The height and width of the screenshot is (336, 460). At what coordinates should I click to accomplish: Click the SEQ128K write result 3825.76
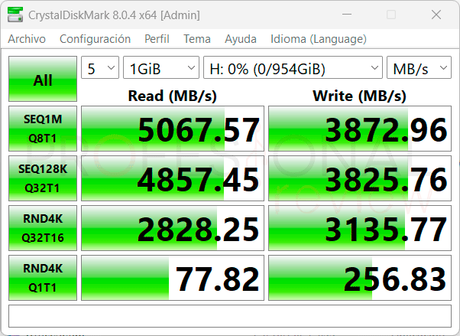pyautogui.click(x=360, y=178)
